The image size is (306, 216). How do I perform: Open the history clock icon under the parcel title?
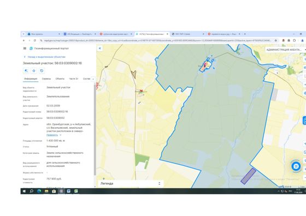point(42,71)
